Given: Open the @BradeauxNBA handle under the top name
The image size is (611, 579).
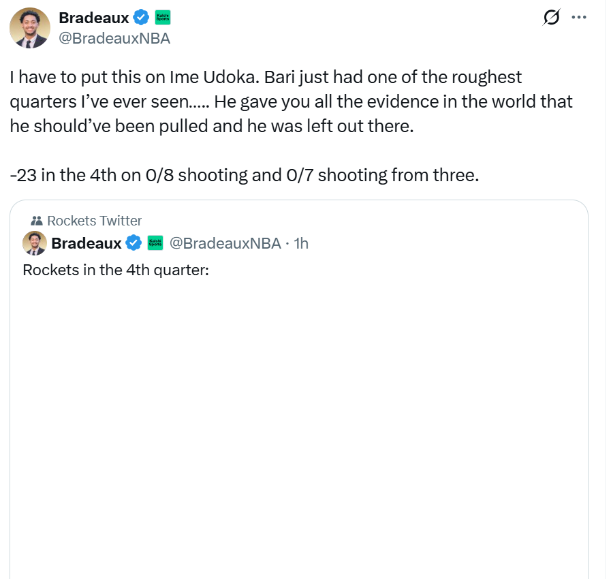Looking at the screenshot, I should [114, 38].
